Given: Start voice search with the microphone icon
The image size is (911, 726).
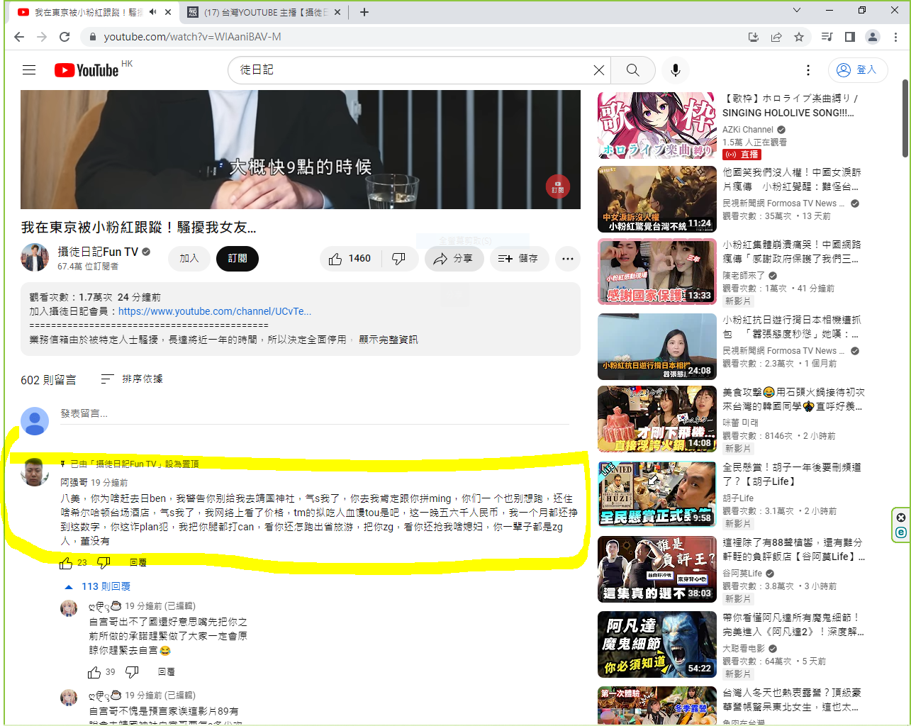Looking at the screenshot, I should [676, 70].
